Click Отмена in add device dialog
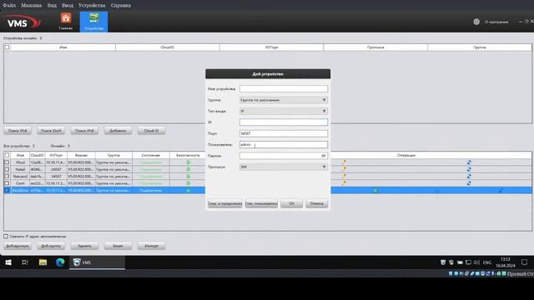 pyautogui.click(x=317, y=203)
